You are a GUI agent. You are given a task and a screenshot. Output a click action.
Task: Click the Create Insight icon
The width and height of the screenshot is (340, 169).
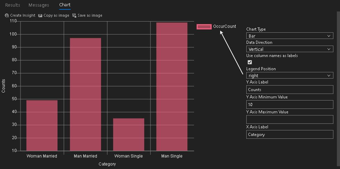[x=7, y=16]
